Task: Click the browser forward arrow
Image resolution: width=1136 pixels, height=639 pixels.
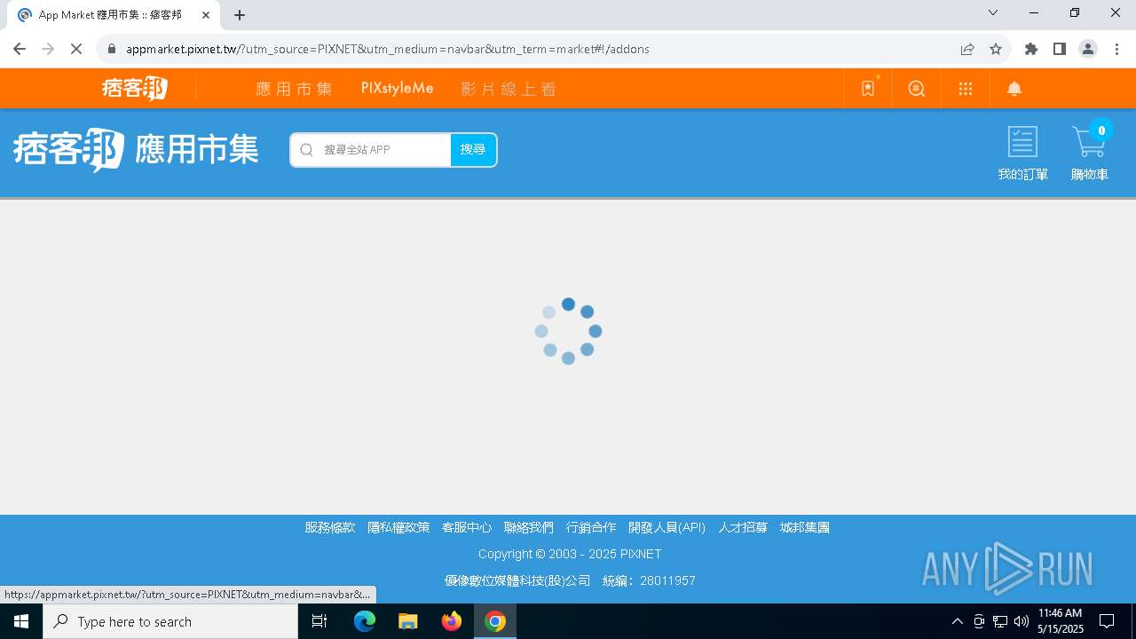Action: coord(48,49)
